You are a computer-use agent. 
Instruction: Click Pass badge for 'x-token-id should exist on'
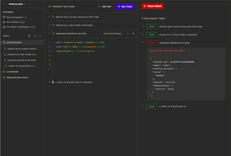pos(152,106)
